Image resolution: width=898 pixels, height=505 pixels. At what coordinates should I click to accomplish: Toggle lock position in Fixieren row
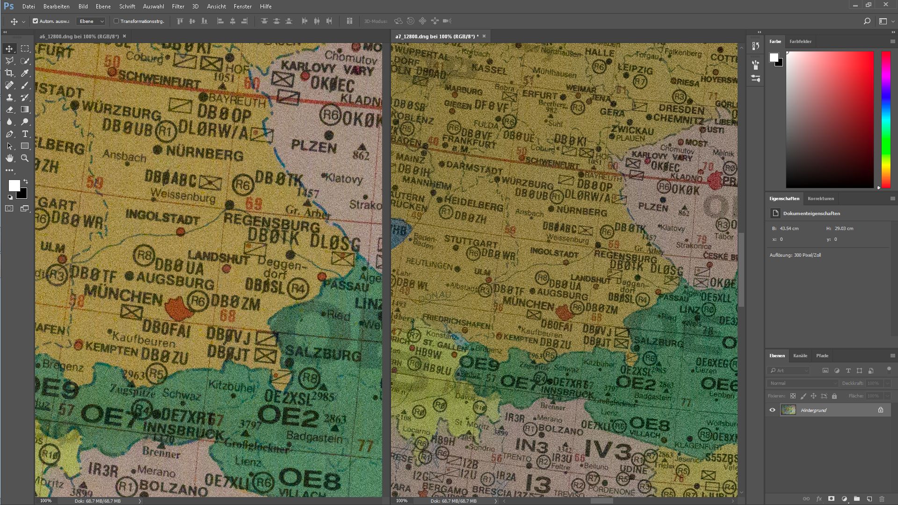pos(813,396)
